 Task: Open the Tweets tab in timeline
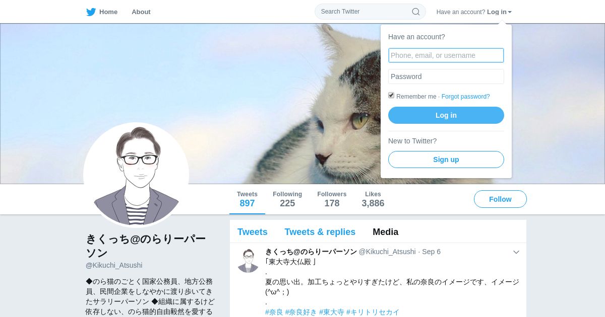pos(253,232)
